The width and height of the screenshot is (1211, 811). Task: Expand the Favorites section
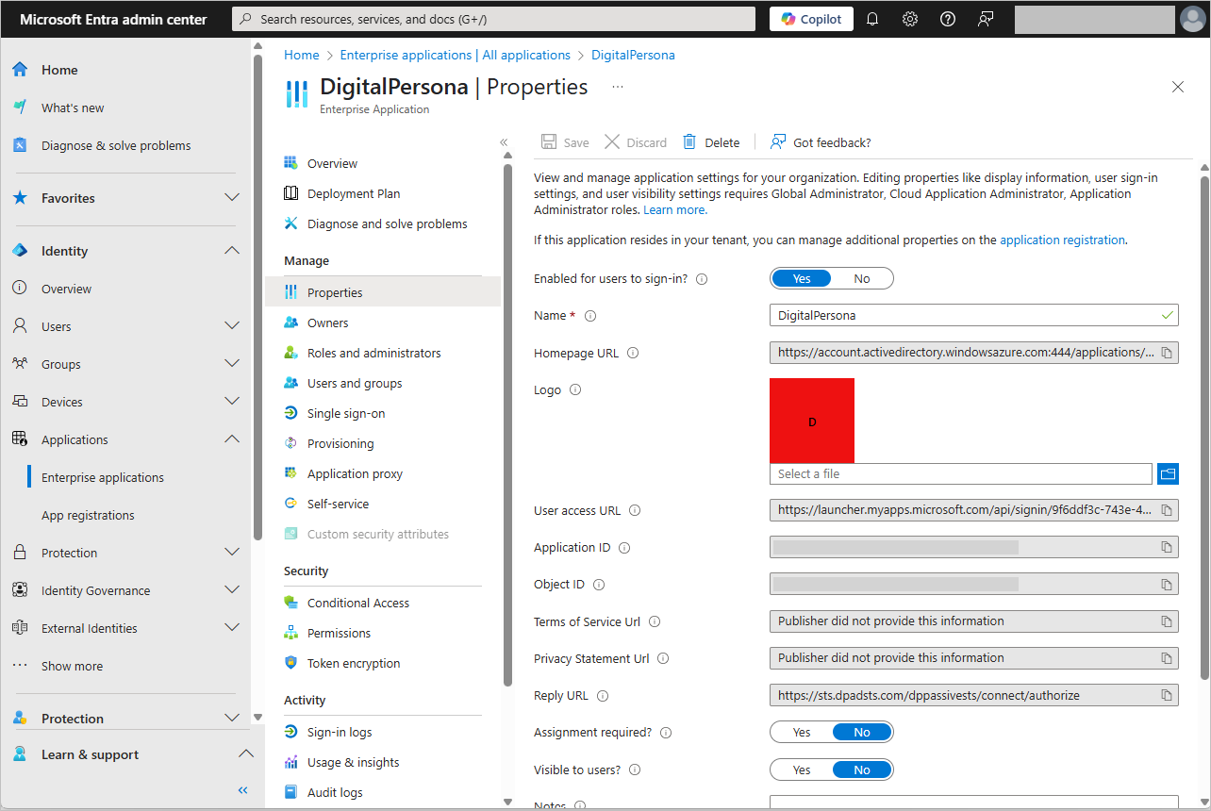[x=232, y=198]
